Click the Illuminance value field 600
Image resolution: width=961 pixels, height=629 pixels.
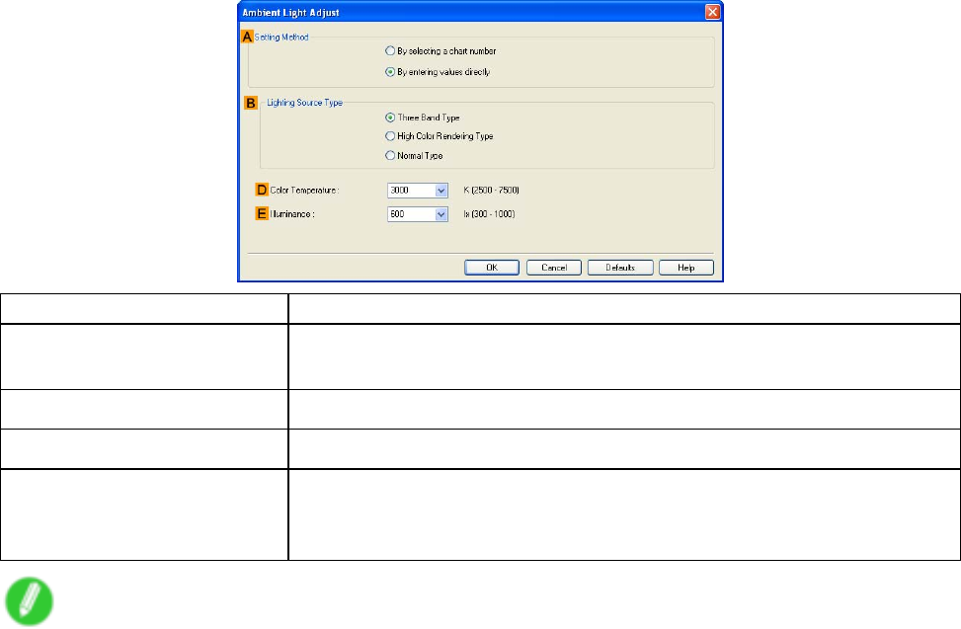click(411, 214)
